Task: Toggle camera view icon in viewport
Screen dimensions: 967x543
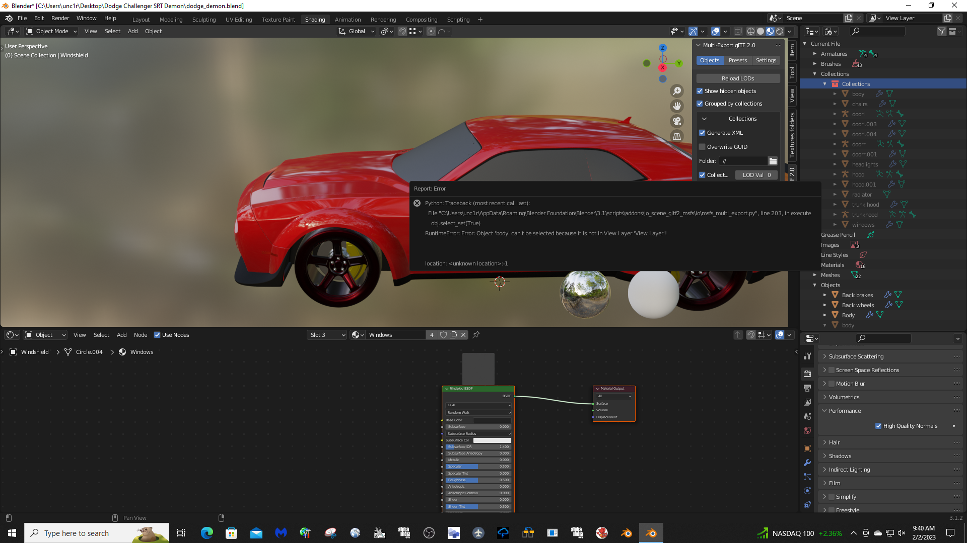Action: point(677,121)
